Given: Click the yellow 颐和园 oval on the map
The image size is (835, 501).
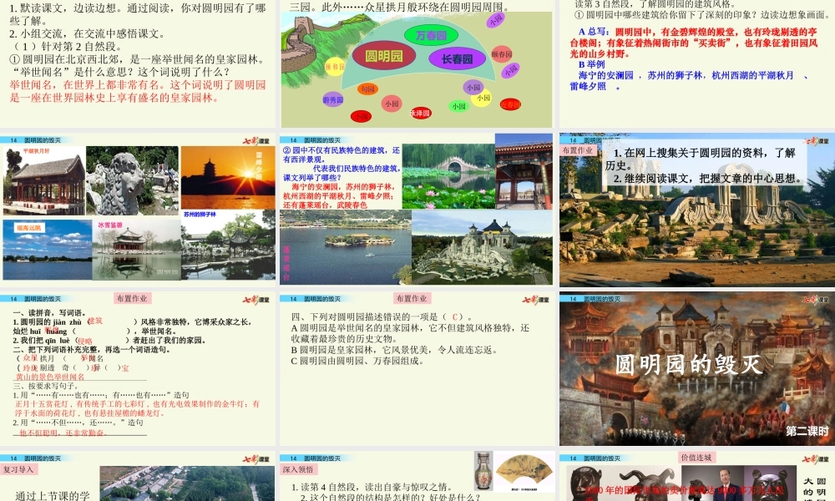Looking at the screenshot, I should 335,65.
